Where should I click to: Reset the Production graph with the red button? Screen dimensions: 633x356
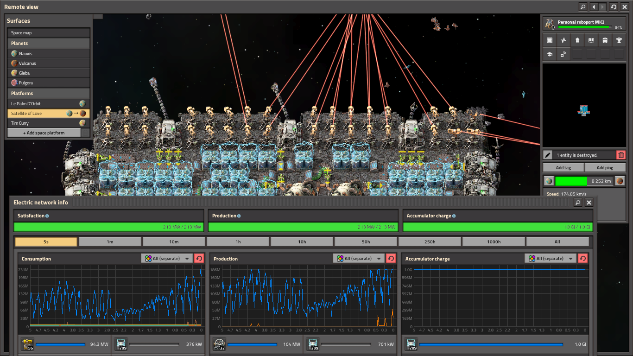(391, 259)
